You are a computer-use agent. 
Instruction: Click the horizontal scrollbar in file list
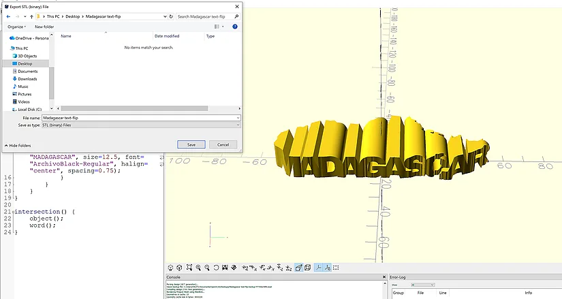coord(134,108)
